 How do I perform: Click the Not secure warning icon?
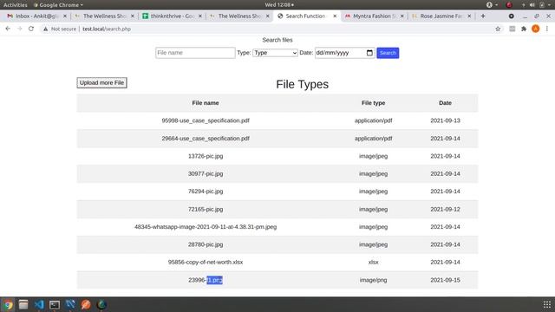(45, 29)
